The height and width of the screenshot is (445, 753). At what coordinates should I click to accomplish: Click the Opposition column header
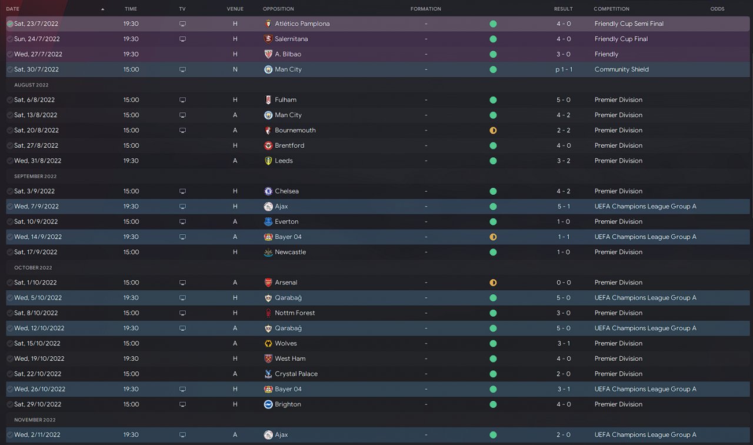click(x=278, y=9)
